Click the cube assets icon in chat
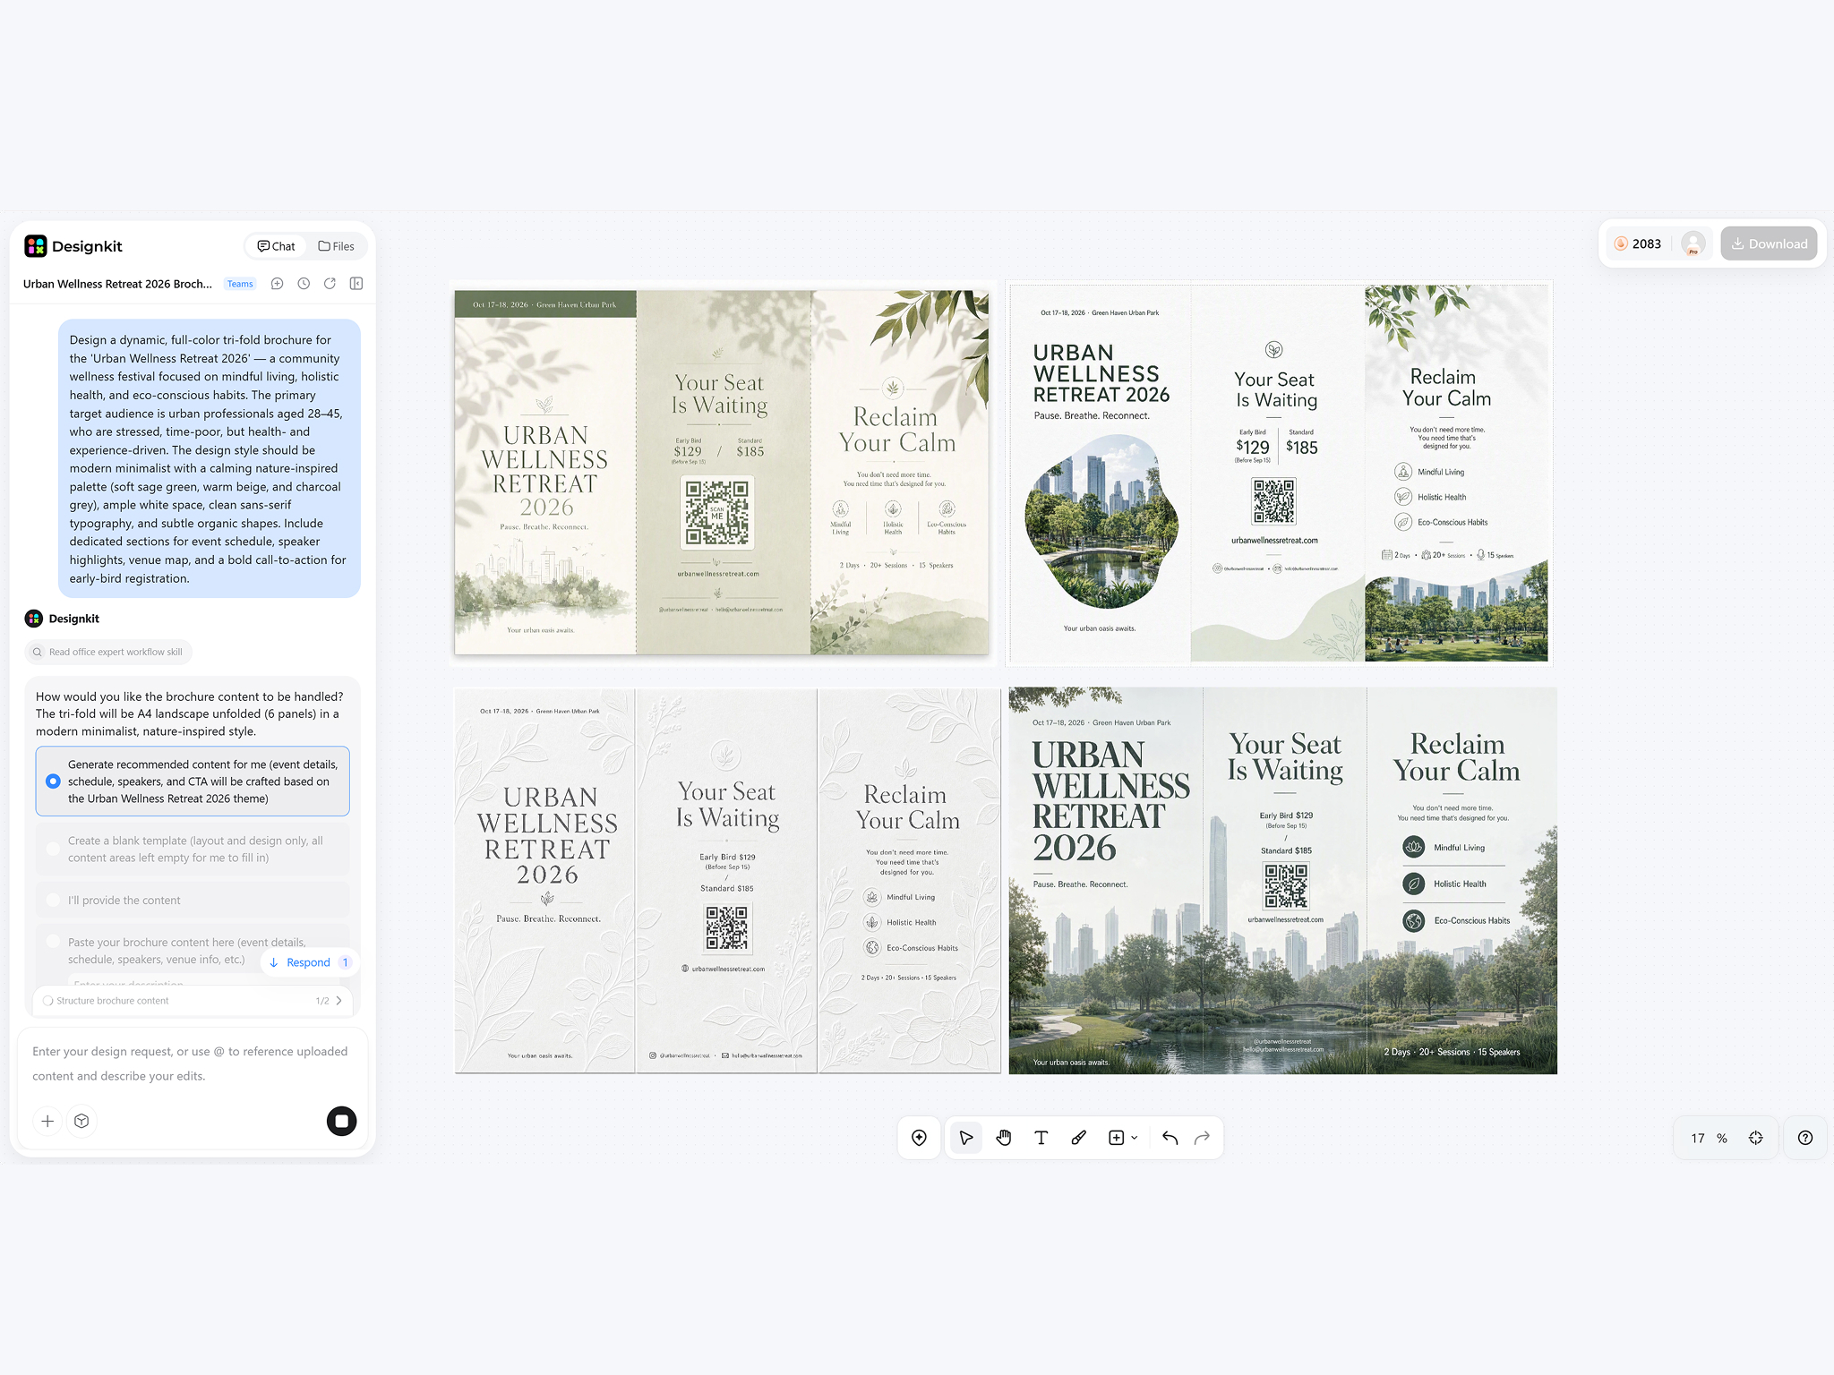 click(x=81, y=1121)
